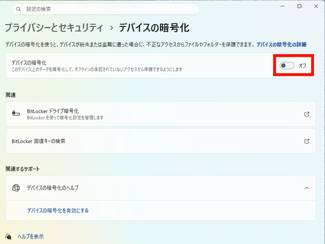
Task: Open デバイスの暗号化を有効にする link
Action: pyautogui.click(x=58, y=211)
